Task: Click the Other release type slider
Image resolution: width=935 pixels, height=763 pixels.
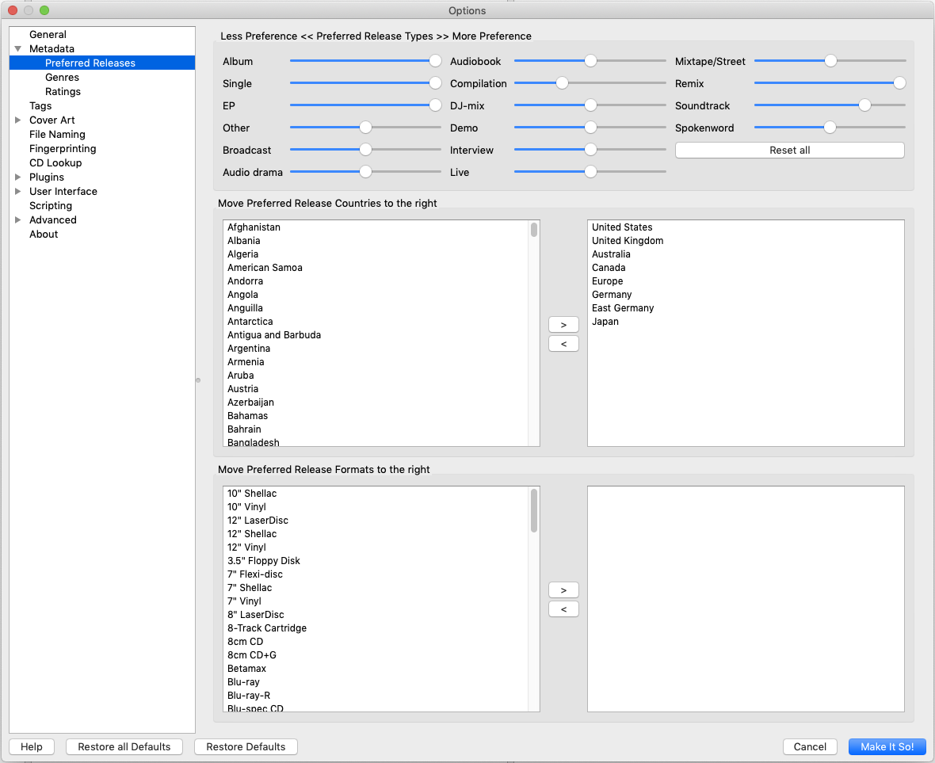Action: tap(365, 127)
